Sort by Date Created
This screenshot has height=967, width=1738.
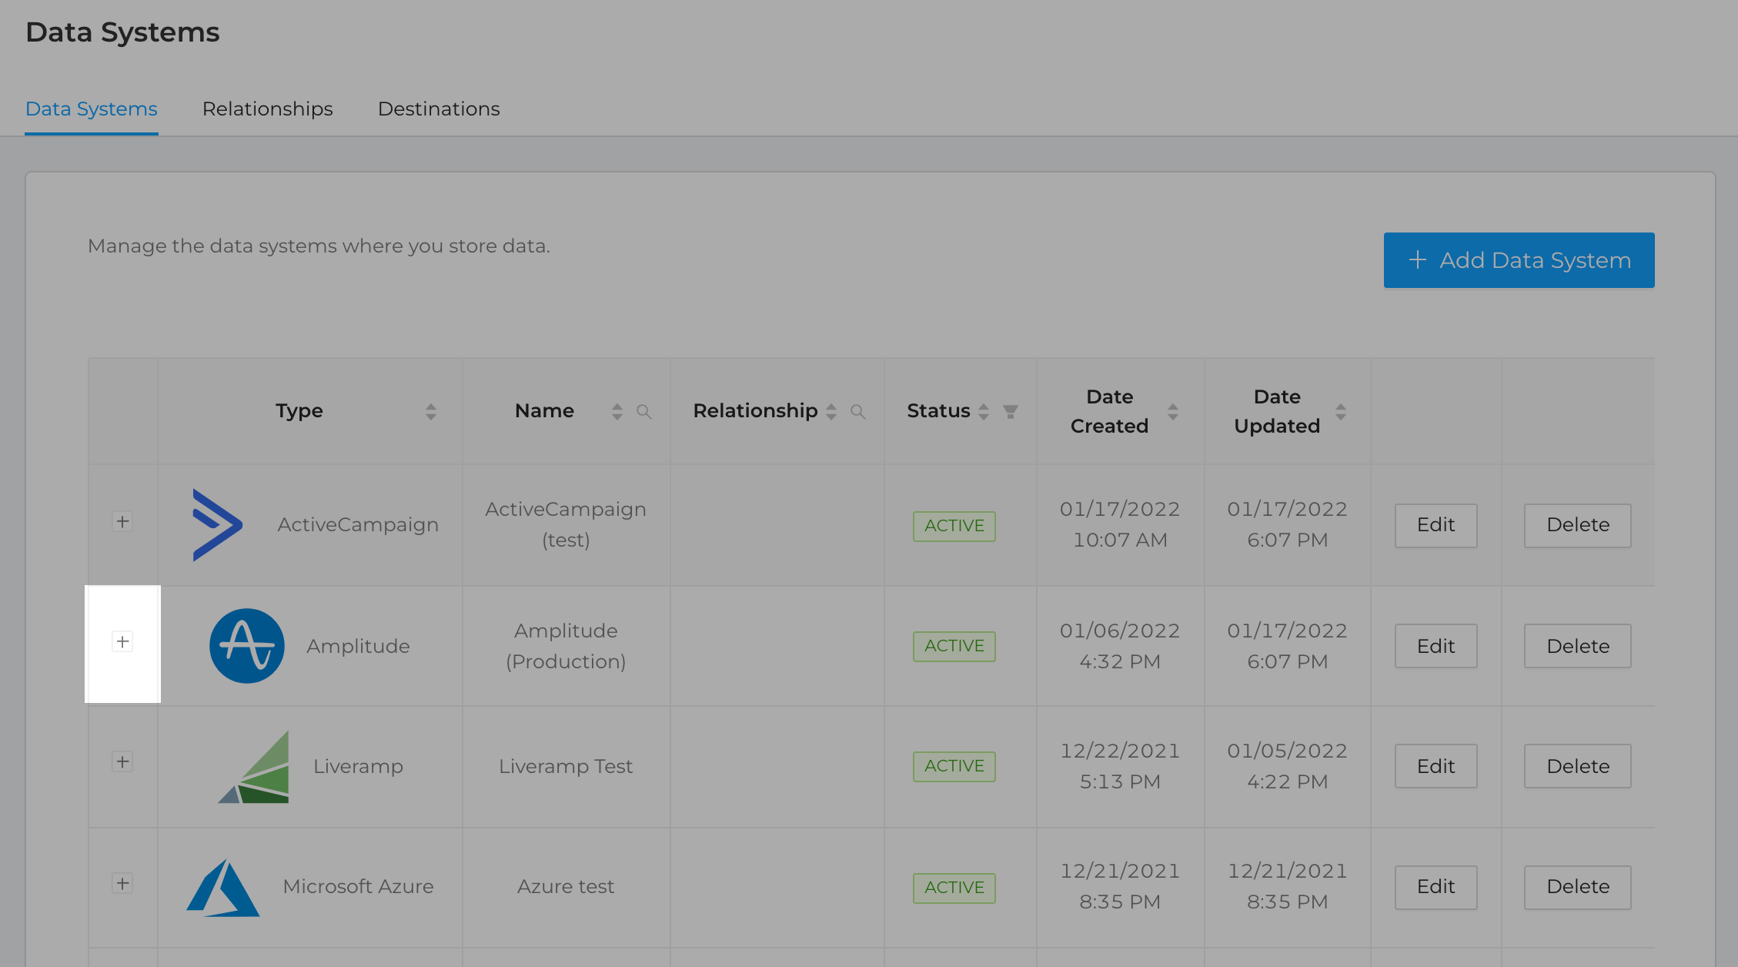tap(1173, 412)
